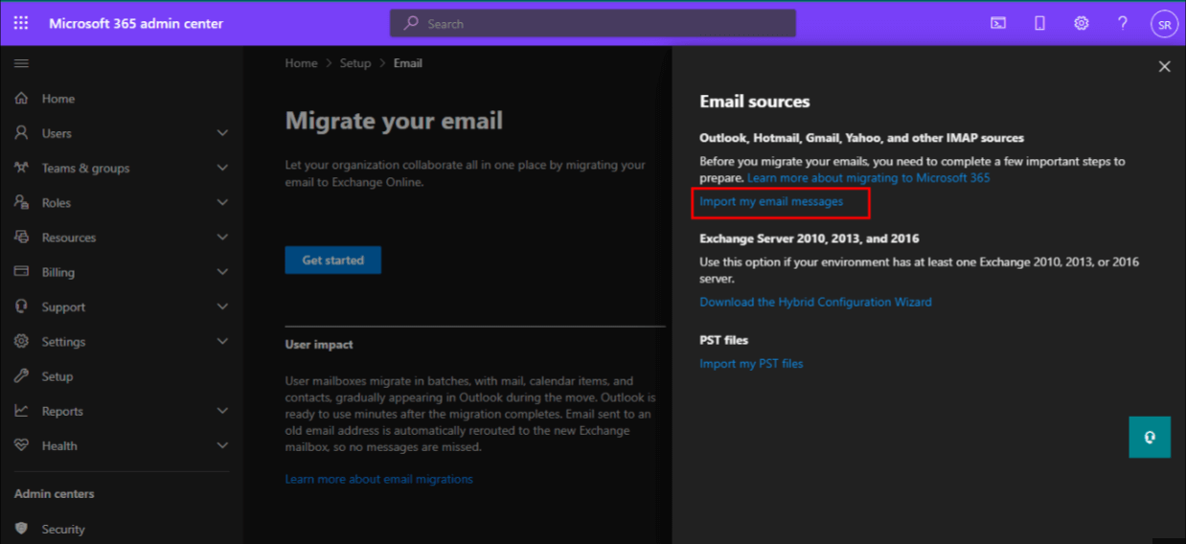Expand the Reports section chevron
The height and width of the screenshot is (544, 1186).
pyautogui.click(x=222, y=411)
